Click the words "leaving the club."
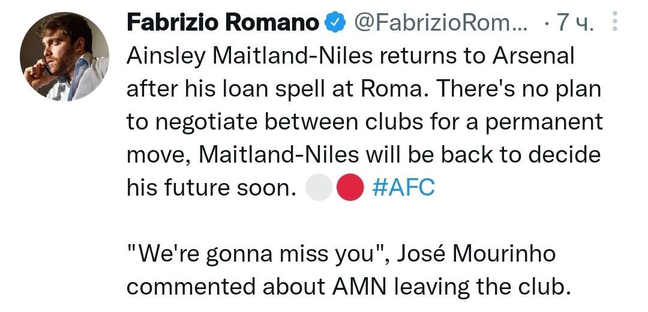The width and height of the screenshot is (648, 312). (480, 287)
